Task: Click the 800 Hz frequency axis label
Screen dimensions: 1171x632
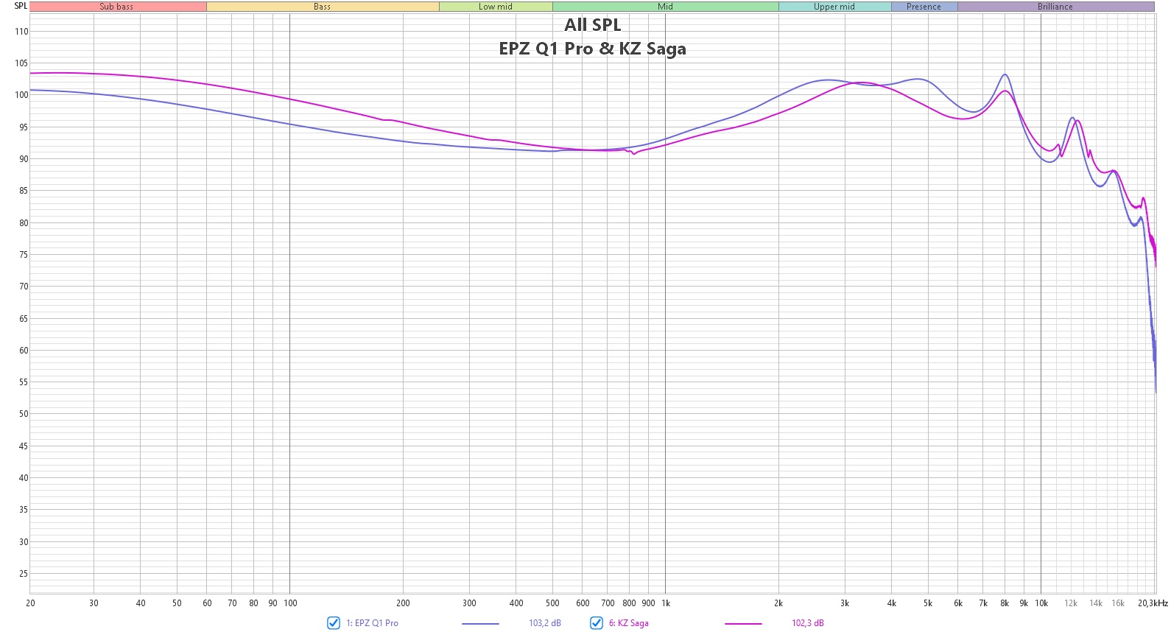Action: pos(629,603)
